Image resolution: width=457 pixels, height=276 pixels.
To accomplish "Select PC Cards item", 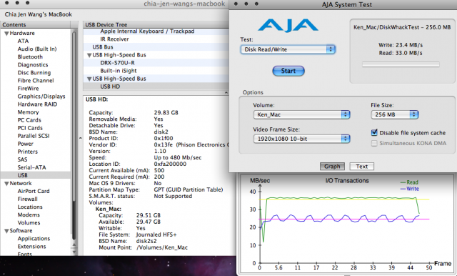I will pos(29,120).
